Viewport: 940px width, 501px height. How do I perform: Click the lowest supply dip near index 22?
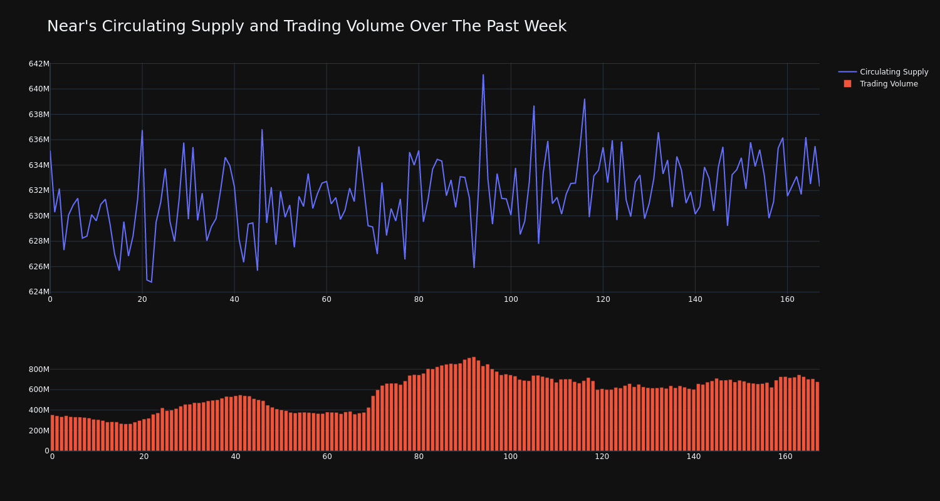[152, 282]
